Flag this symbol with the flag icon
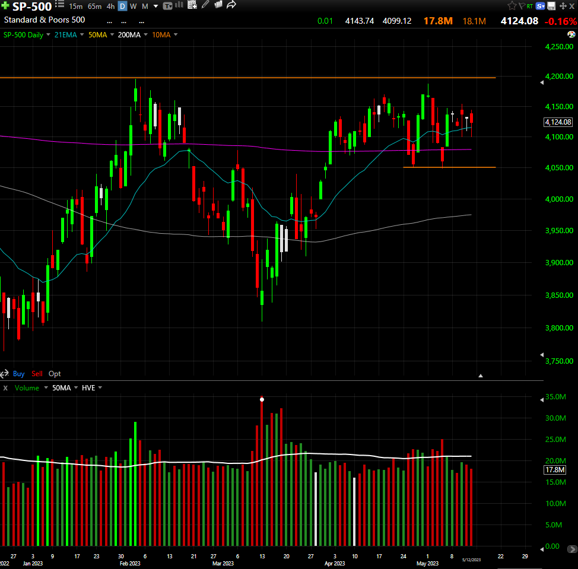Viewport: 578px width, 569px height. pyautogui.click(x=522, y=6)
